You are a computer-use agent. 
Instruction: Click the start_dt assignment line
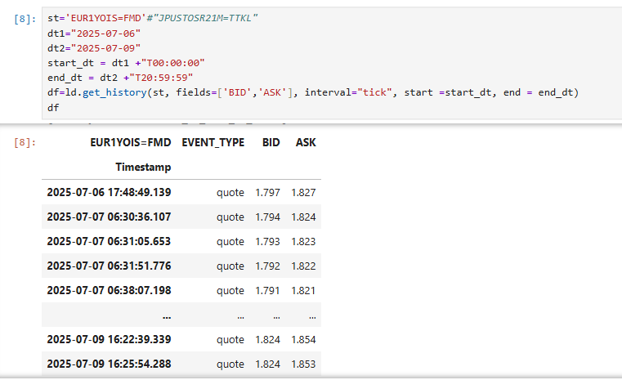[x=126, y=63]
